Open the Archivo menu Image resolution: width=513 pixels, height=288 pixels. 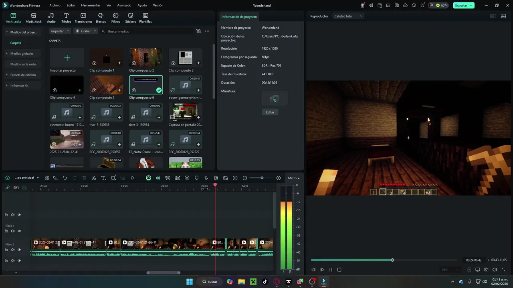click(55, 6)
